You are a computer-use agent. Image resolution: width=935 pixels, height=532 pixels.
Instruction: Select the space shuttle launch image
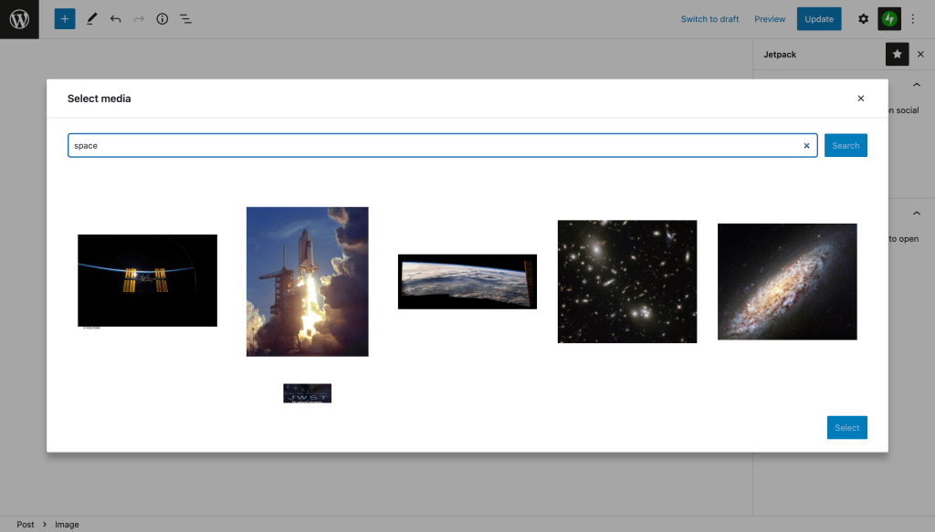coord(307,281)
